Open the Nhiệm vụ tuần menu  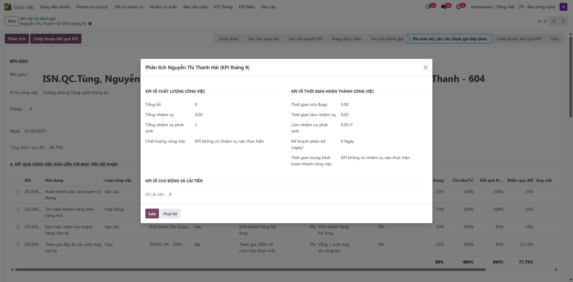pos(163,7)
